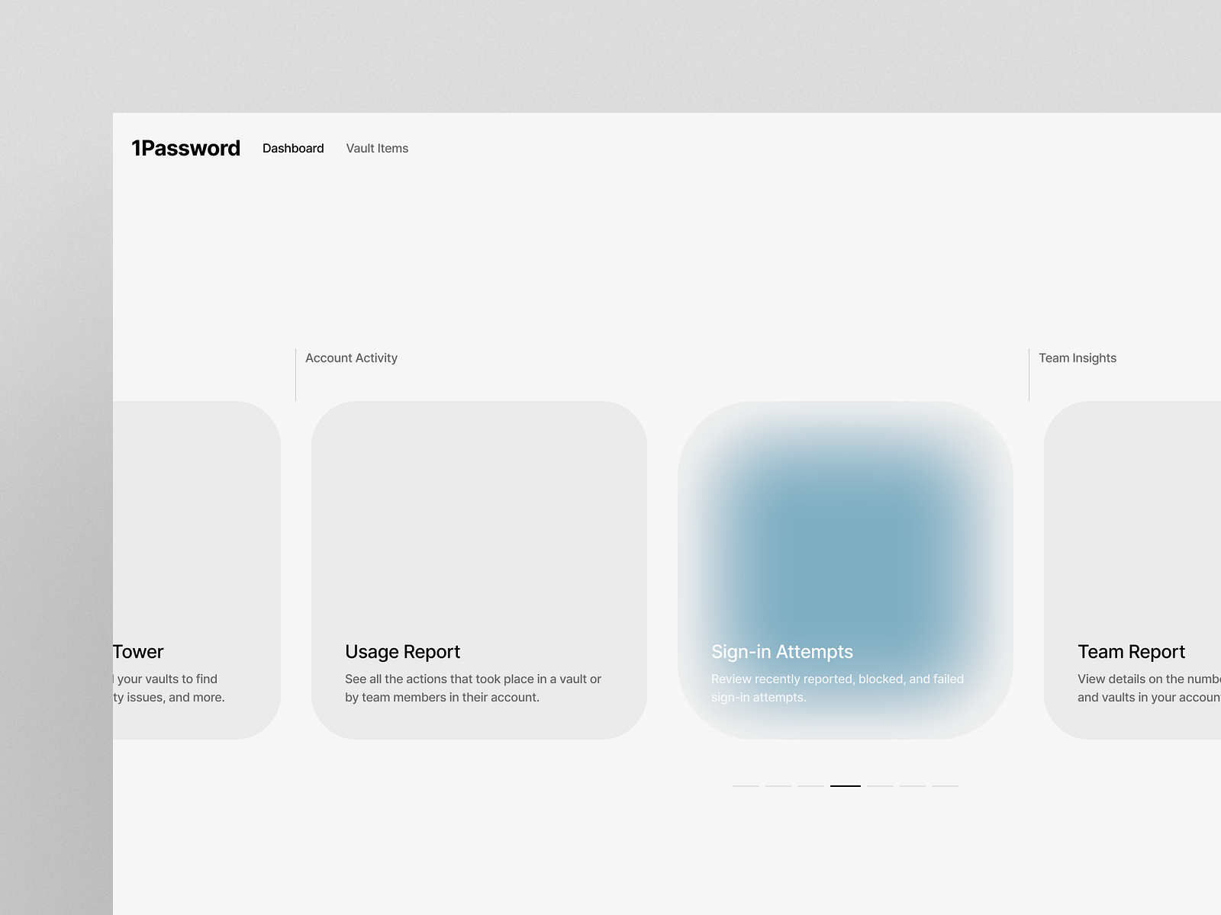The width and height of the screenshot is (1221, 915).
Task: Select the fifth carousel indicator
Action: (879, 785)
